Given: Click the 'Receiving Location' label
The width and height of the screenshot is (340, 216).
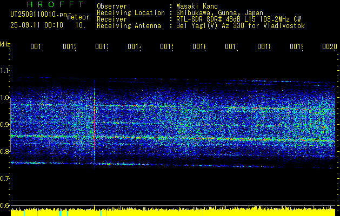Looking at the screenshot, I should 131,13.
